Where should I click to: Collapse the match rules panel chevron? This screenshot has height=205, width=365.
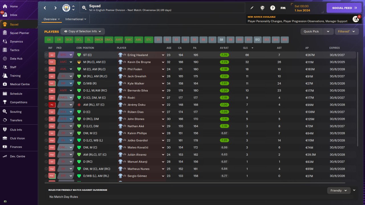click(354, 190)
